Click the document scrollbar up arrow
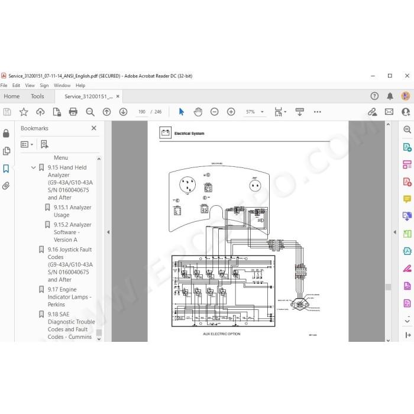The image size is (414, 414). [x=388, y=124]
